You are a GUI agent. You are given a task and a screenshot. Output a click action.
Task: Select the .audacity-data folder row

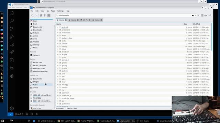point(133,38)
